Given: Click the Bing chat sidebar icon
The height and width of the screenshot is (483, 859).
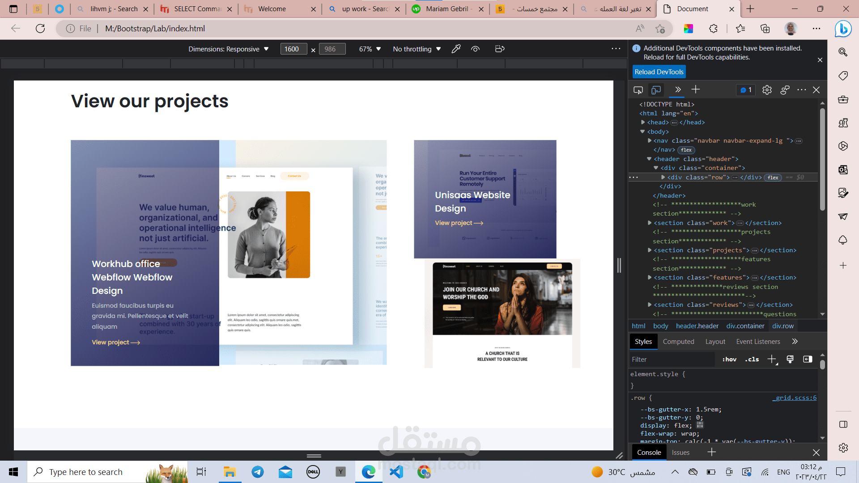Looking at the screenshot, I should click(843, 29).
